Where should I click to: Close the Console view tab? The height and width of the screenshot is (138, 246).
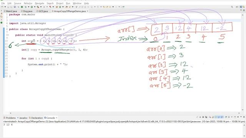pos(57,118)
